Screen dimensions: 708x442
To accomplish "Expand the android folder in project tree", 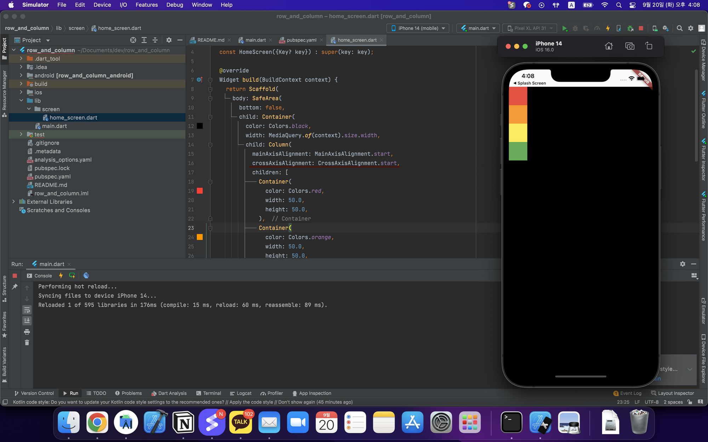I will (21, 75).
